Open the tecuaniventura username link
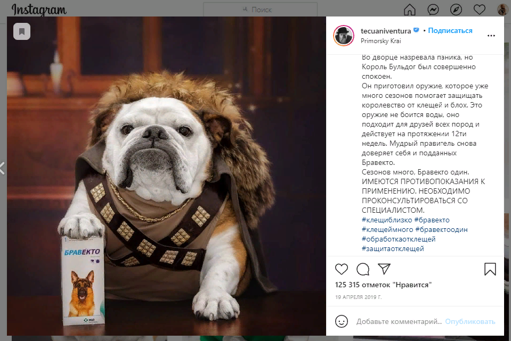Image resolution: width=511 pixels, height=341 pixels. 386,31
